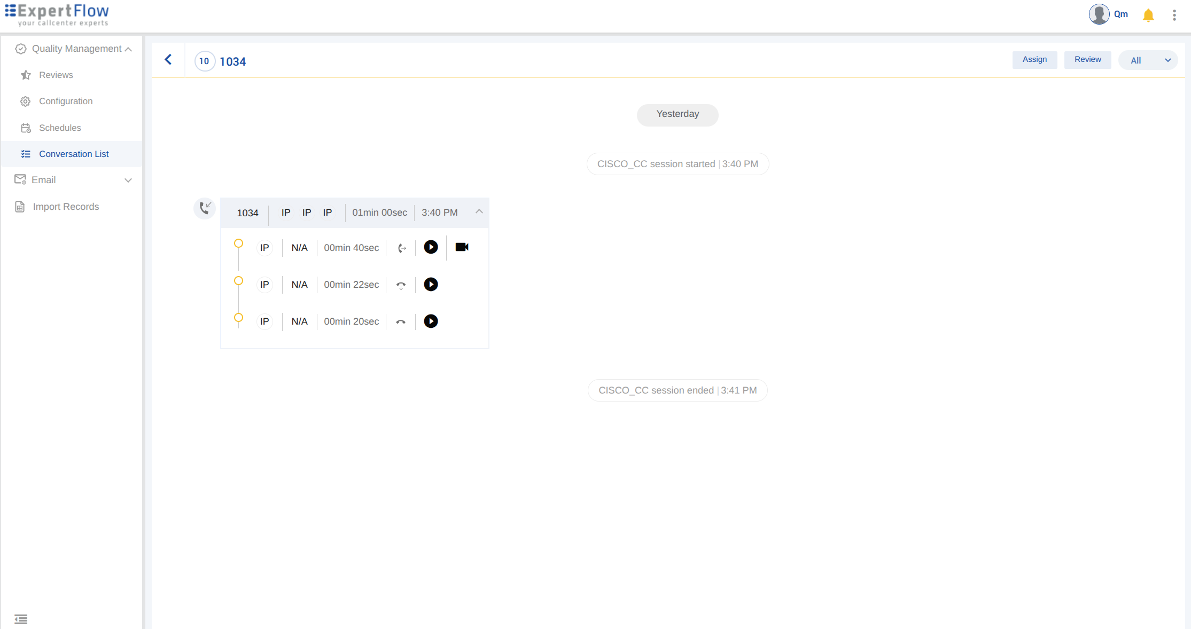Collapse the sidebar using bottom-left menu icon
Image resolution: width=1191 pixels, height=629 pixels.
tap(21, 619)
